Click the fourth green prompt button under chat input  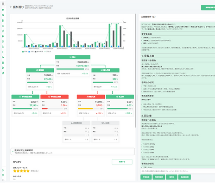(184, 177)
